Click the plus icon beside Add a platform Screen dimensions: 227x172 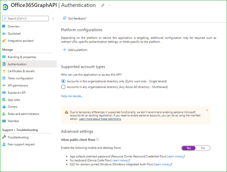pyautogui.click(x=65, y=50)
